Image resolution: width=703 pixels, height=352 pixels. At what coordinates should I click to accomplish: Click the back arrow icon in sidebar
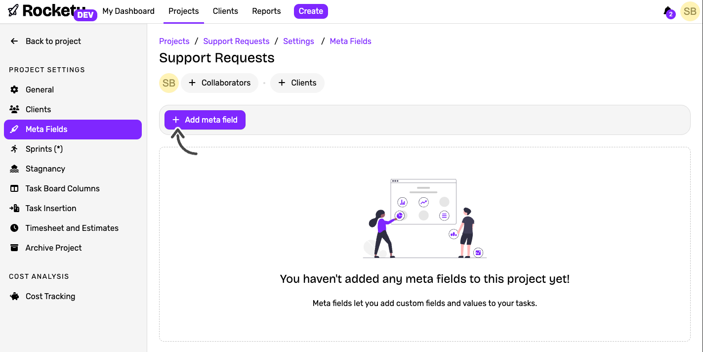point(14,41)
